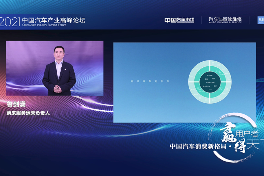Click the China Auto Industry Summit Forum subtitle
This screenshot has height=176, width=264.
point(44,25)
